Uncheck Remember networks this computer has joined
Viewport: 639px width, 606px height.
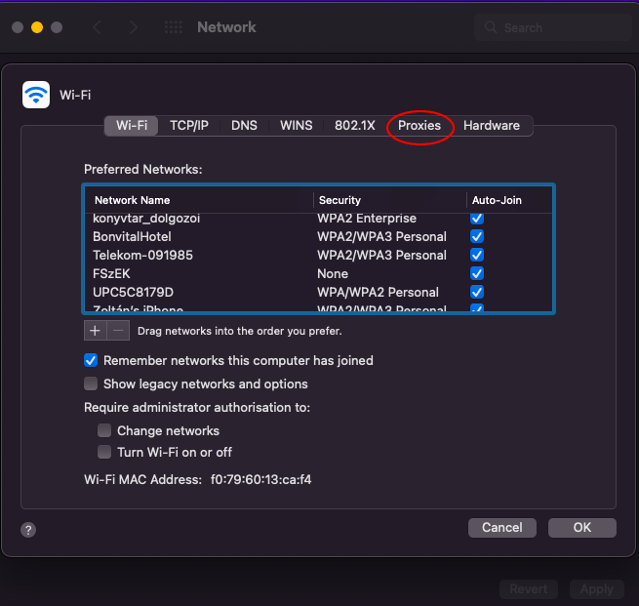[x=91, y=360]
